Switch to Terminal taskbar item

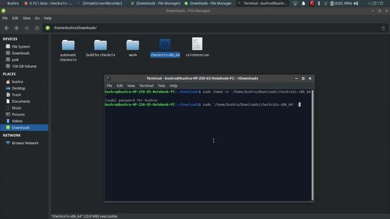click(x=263, y=4)
